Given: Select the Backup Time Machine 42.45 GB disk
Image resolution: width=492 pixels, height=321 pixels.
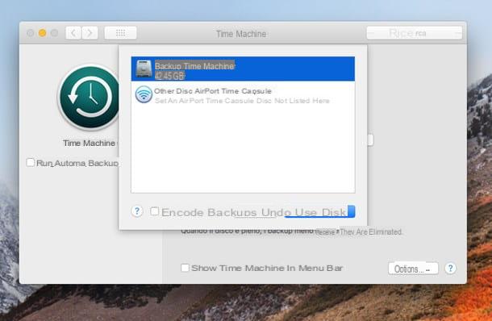Looking at the screenshot, I should pyautogui.click(x=243, y=69).
